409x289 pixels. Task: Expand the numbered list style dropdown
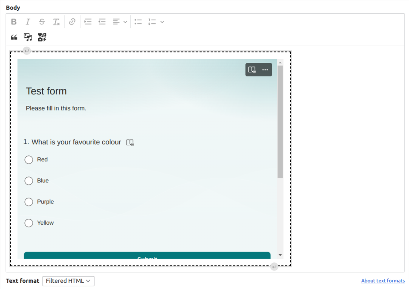coord(162,21)
